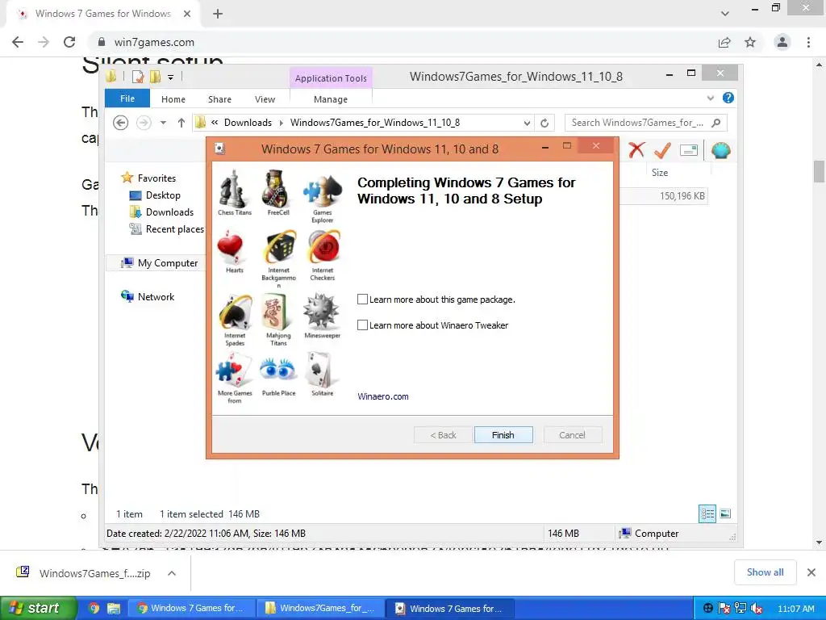Open Chrome tab search dropdown arrow
This screenshot has height=620, width=826.
[x=725, y=14]
